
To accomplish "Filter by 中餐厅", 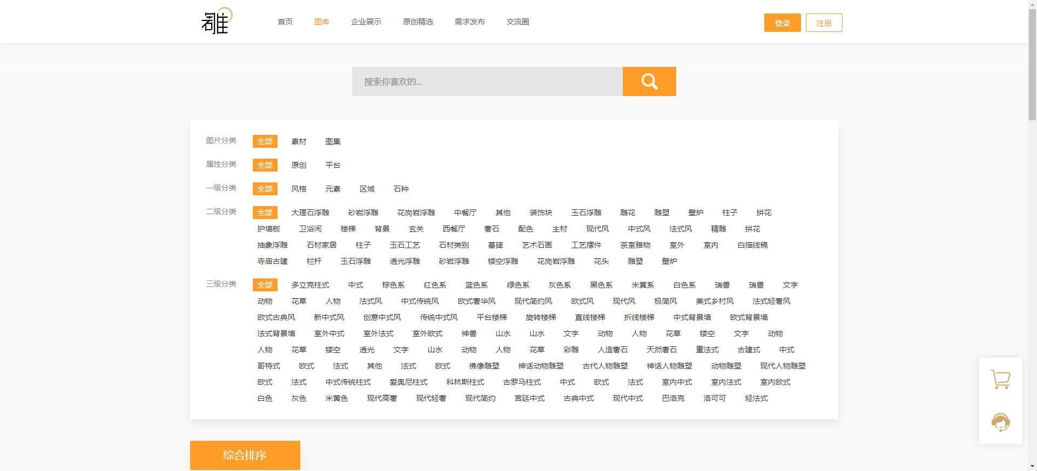I will click(466, 213).
